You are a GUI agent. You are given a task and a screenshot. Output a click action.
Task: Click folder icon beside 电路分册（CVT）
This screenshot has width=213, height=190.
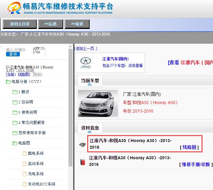coord(8,82)
